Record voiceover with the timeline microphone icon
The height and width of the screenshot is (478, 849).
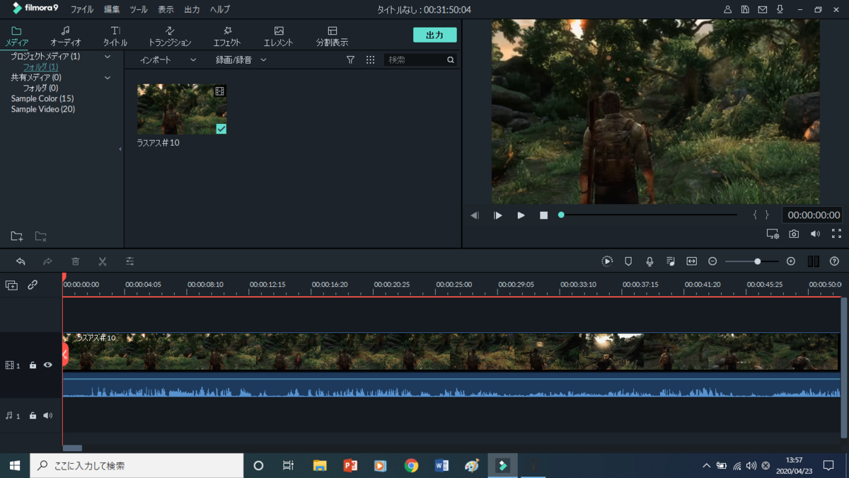coord(649,261)
